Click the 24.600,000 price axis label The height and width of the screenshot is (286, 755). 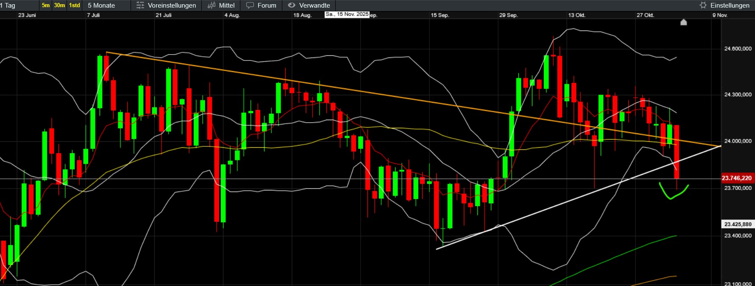738,49
